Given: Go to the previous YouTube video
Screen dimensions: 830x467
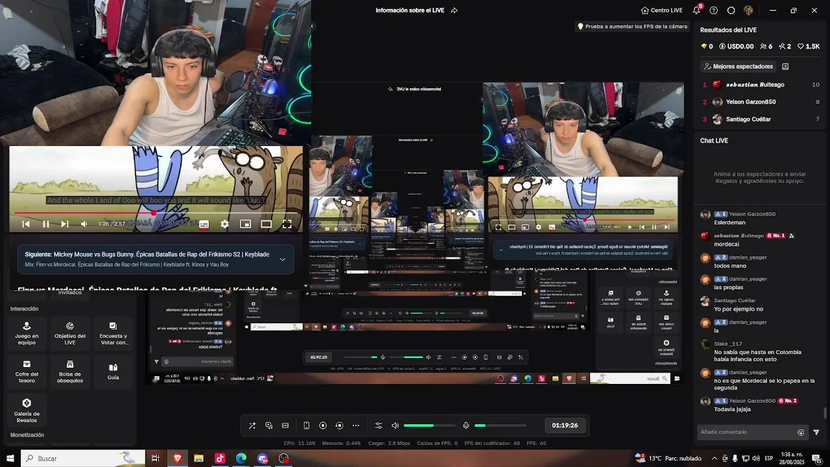Looking at the screenshot, I should pos(26,224).
